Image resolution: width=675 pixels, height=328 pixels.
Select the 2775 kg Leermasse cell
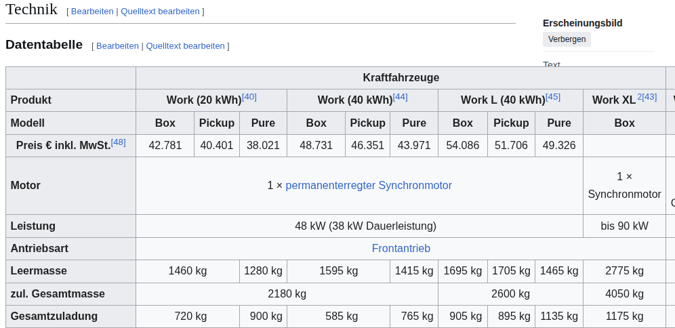[624, 271]
